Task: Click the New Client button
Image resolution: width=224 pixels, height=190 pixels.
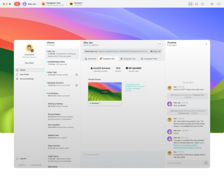Action: (x=29, y=63)
